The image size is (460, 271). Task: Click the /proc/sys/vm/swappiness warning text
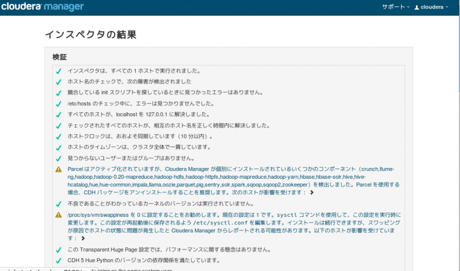click(x=234, y=227)
